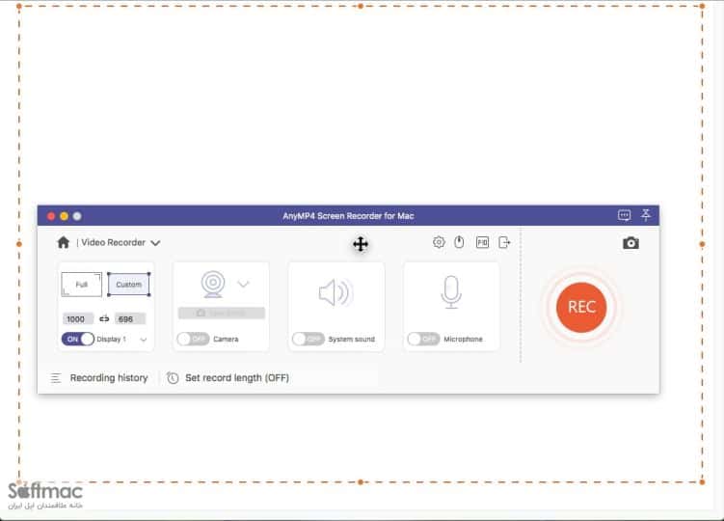Take a screenshot with camera icon
The image size is (724, 521).
tap(630, 243)
